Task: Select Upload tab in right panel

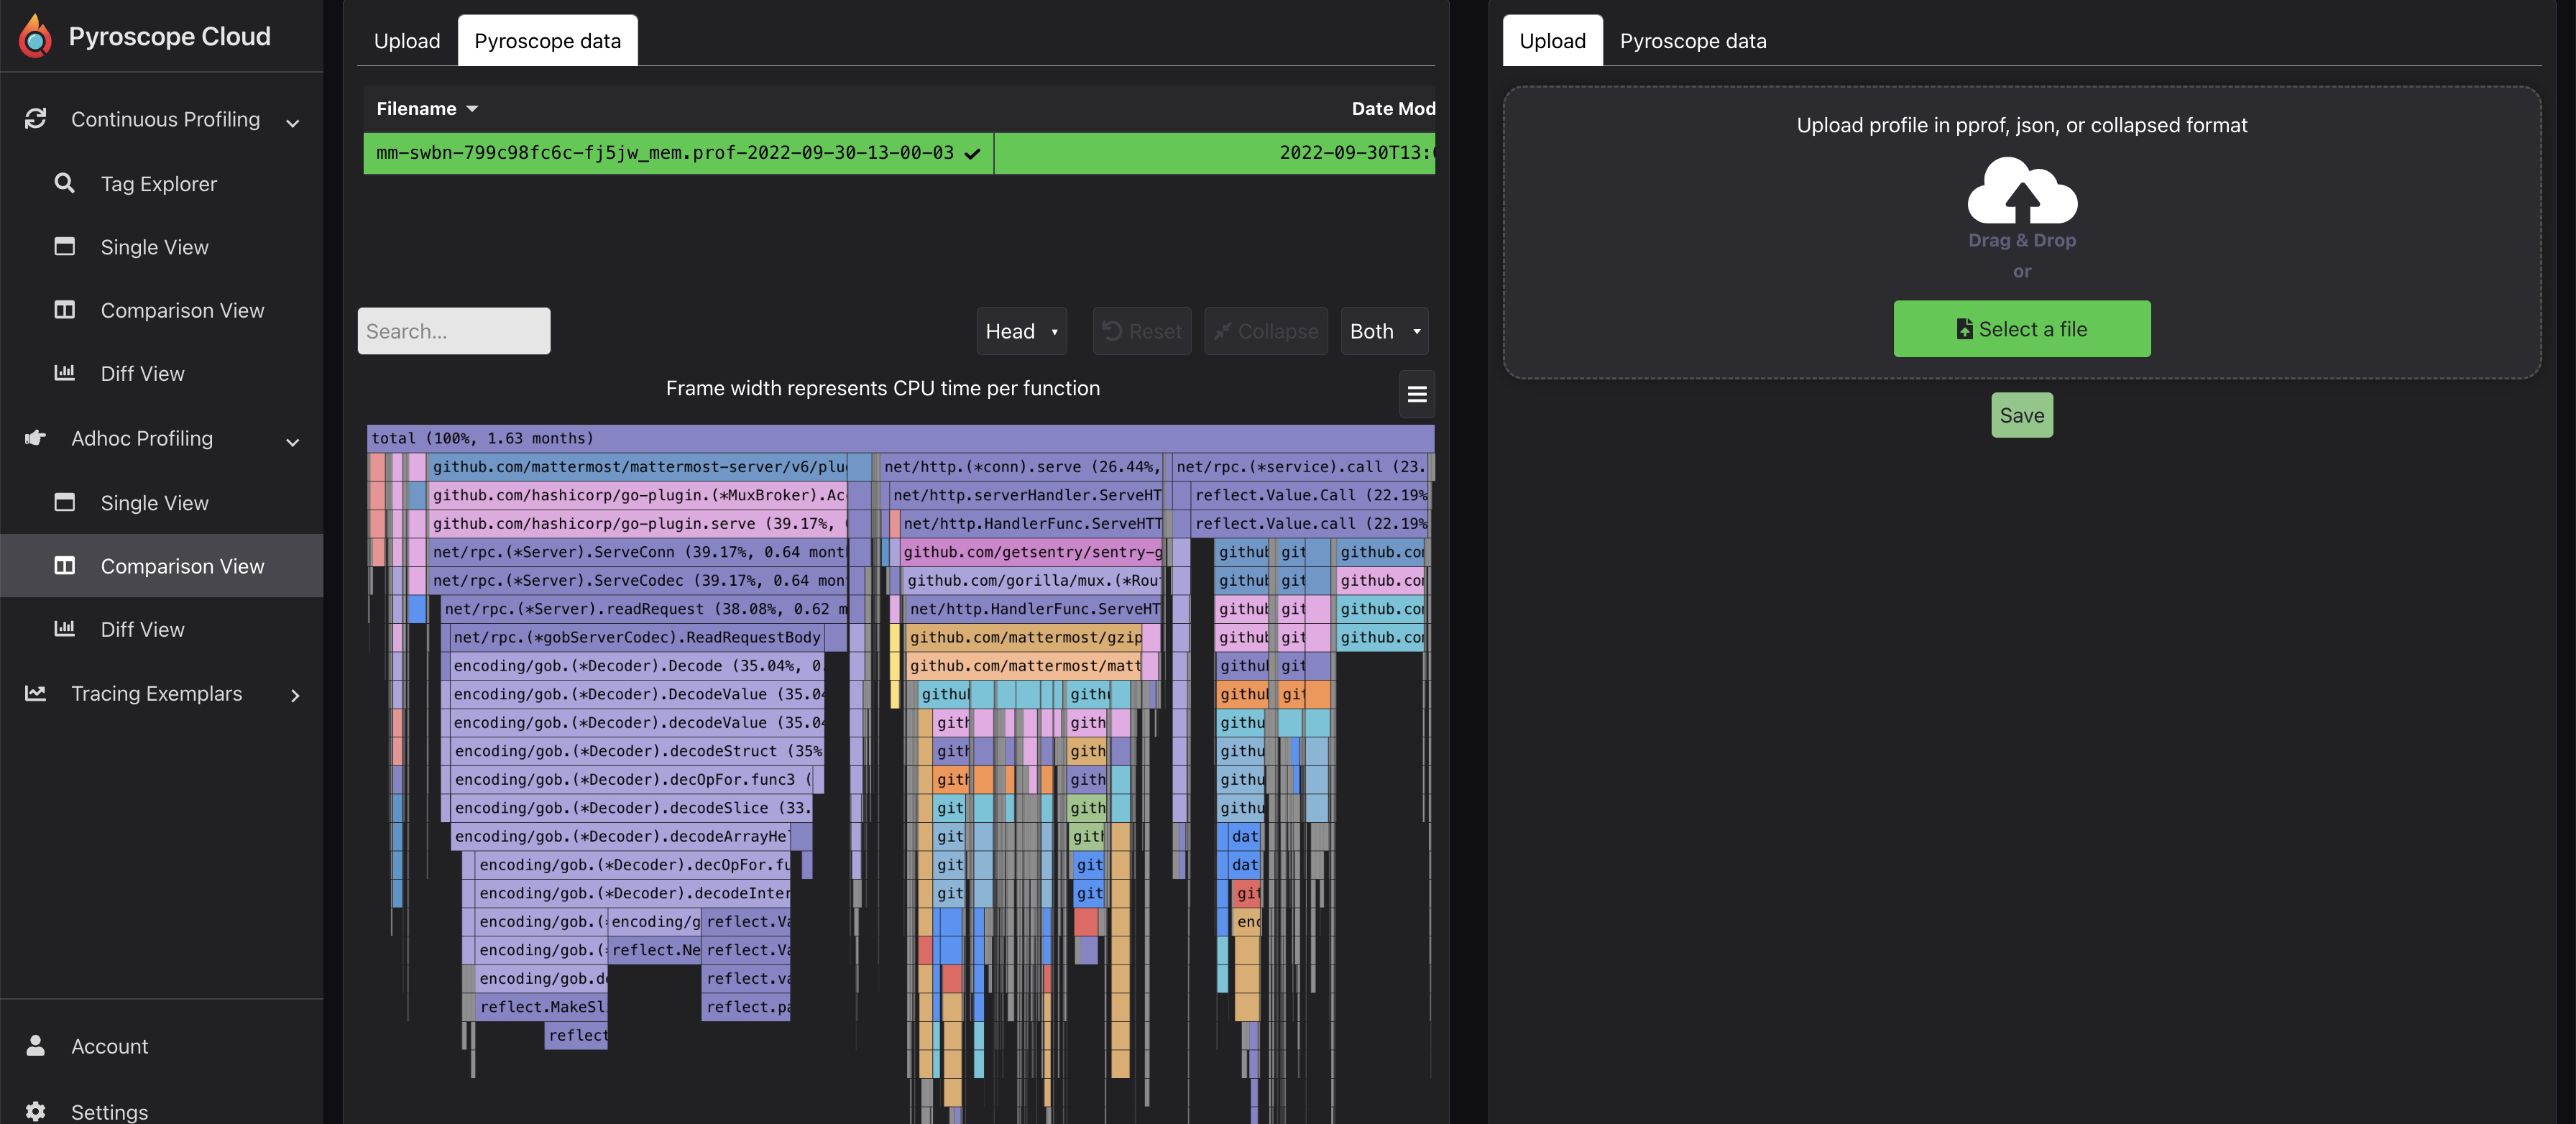Action: point(1552,41)
